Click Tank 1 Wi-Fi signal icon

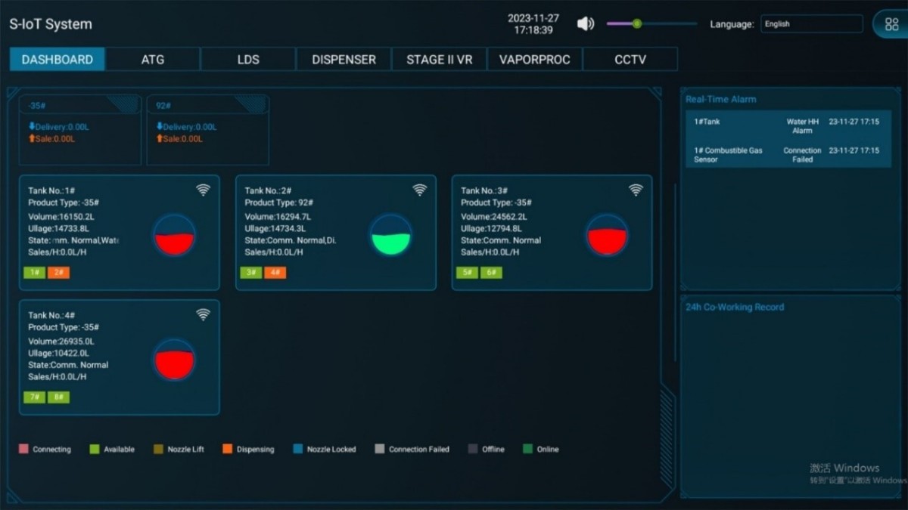(203, 190)
